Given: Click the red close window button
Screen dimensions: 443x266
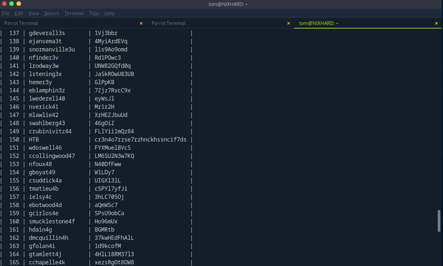Looking at the screenshot, I should (4, 4).
